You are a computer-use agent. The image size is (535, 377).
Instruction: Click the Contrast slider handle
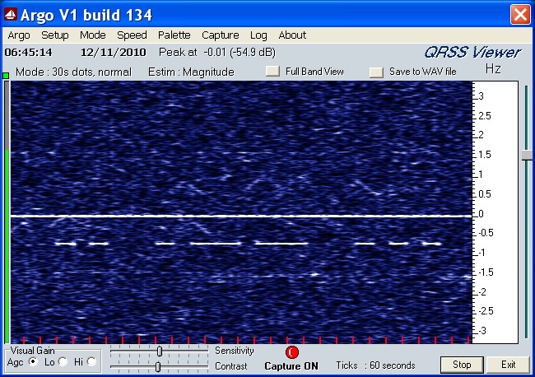(158, 367)
